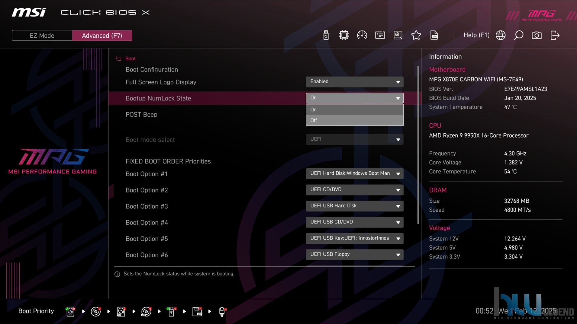Click the exit BIOS icon
Viewport: 577px width, 324px height.
[x=555, y=35]
